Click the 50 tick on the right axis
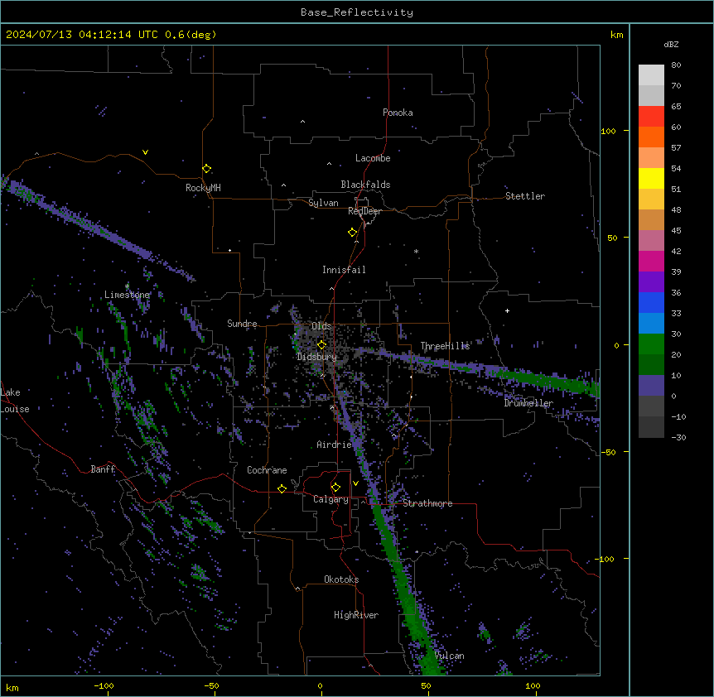 (612, 238)
